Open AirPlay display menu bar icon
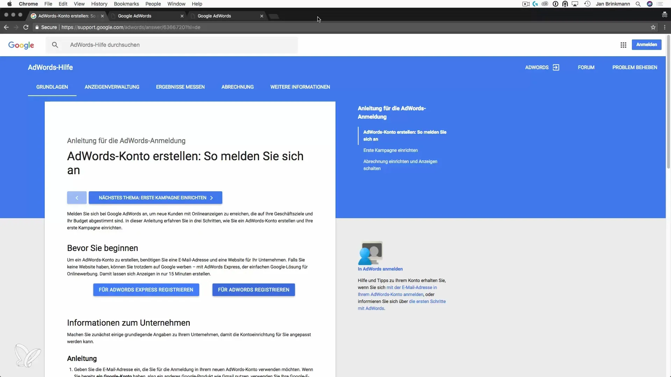 (x=575, y=4)
